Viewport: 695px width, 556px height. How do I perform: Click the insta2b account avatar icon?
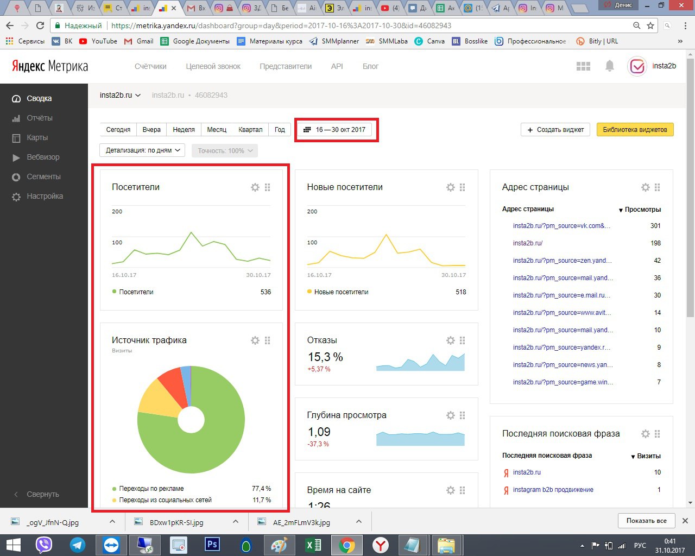637,66
